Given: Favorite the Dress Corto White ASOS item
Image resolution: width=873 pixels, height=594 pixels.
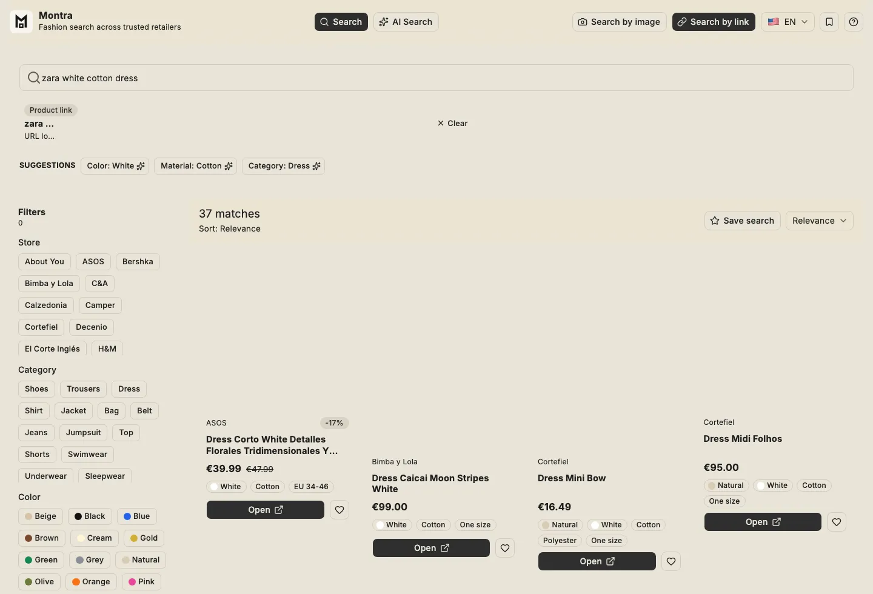Looking at the screenshot, I should click(339, 510).
